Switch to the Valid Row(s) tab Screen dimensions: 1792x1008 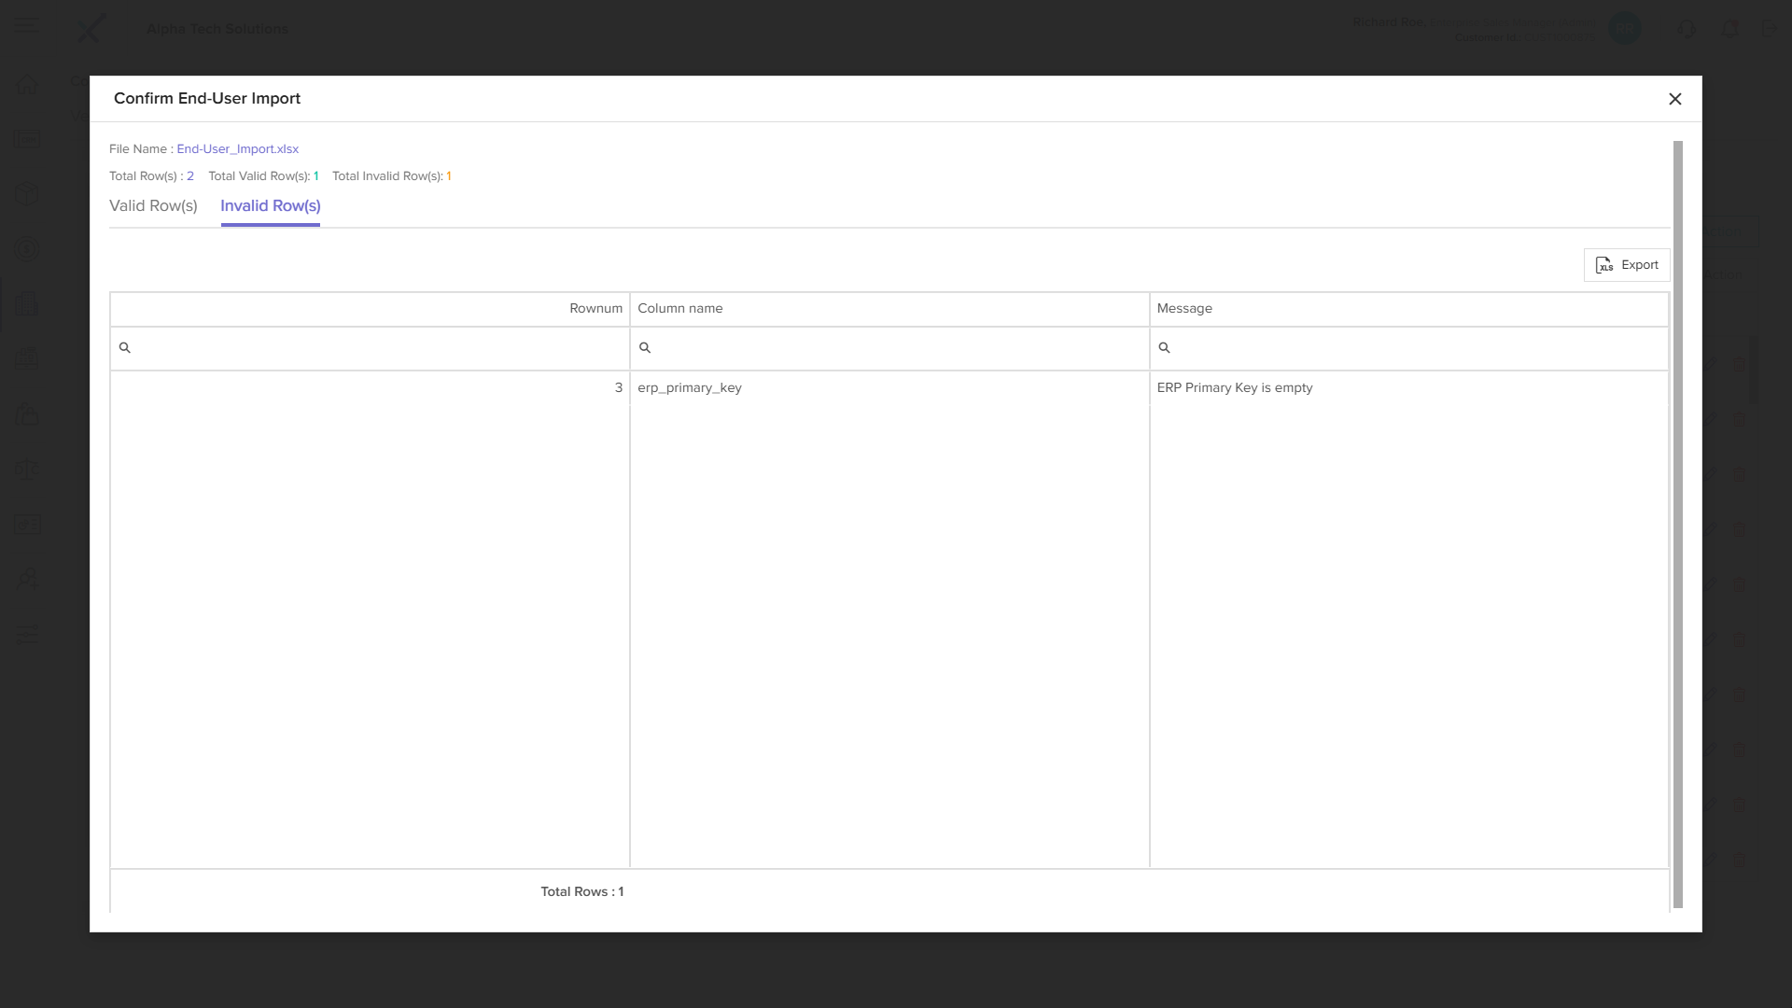pyautogui.click(x=153, y=206)
